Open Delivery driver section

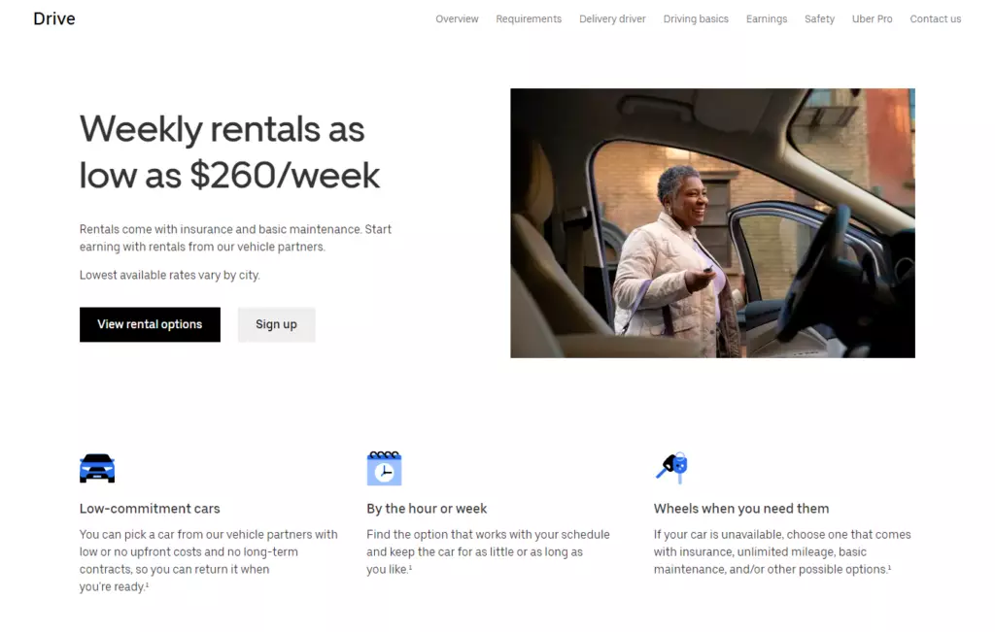[x=612, y=19]
